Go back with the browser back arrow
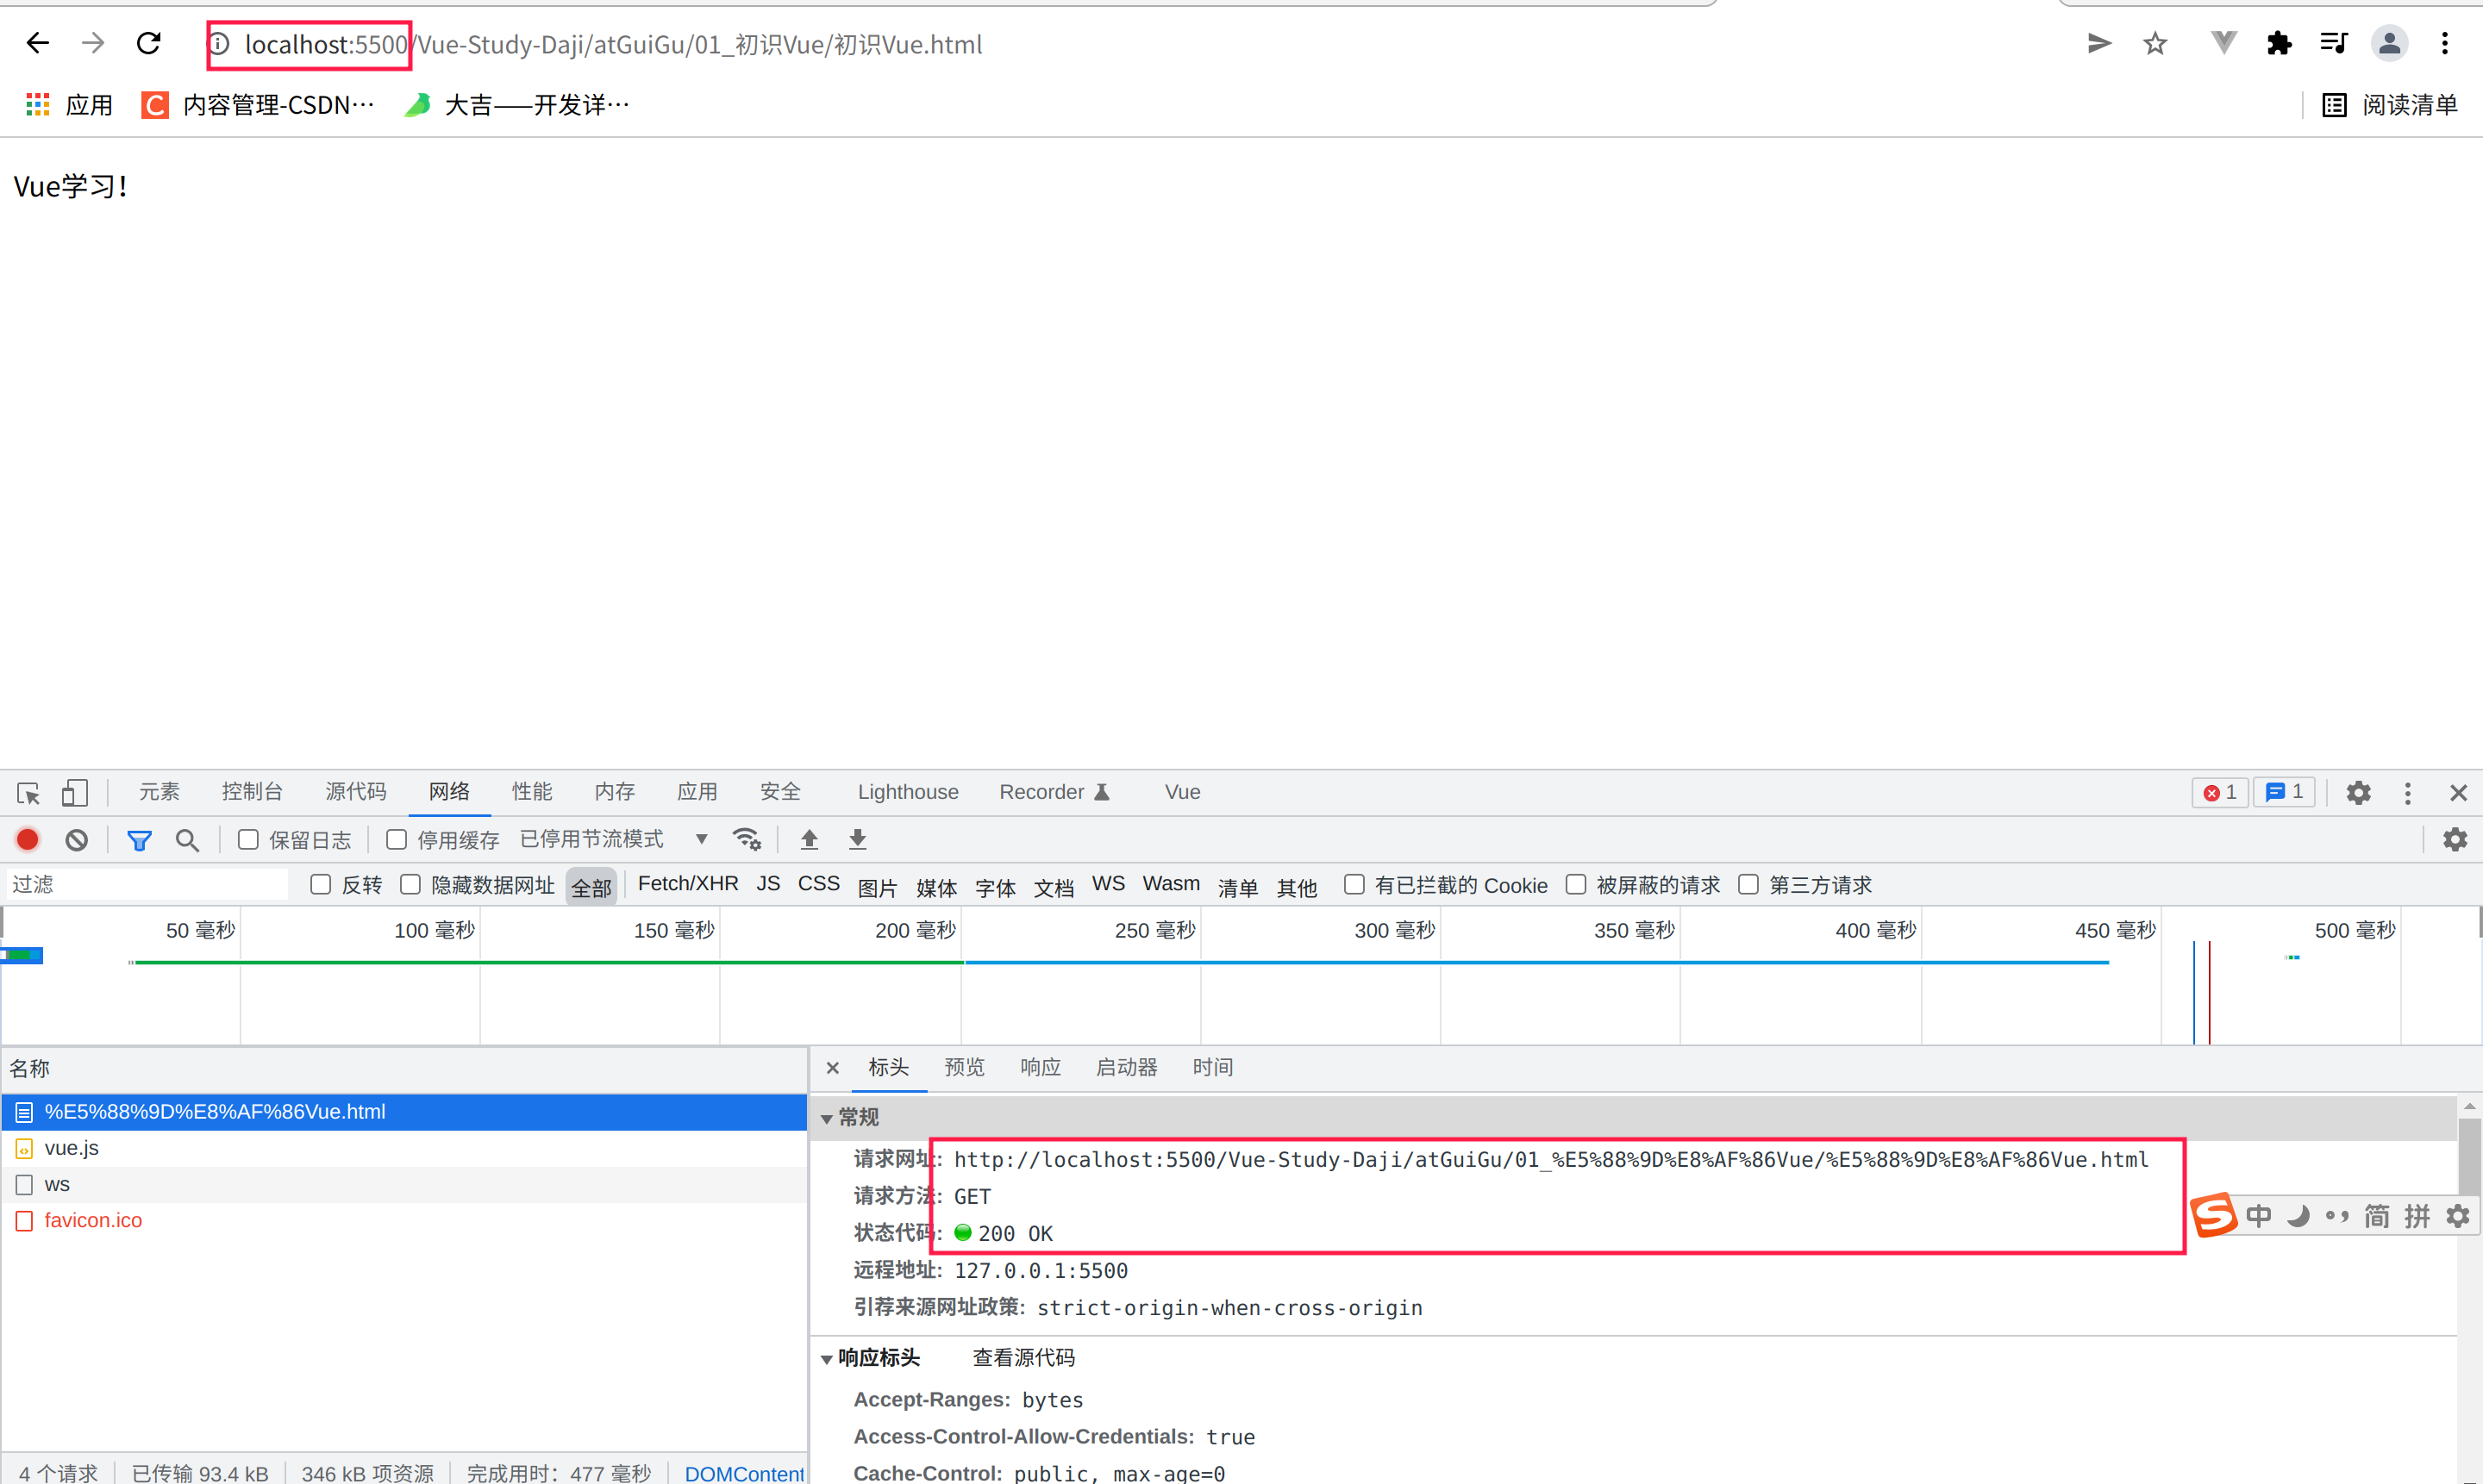The width and height of the screenshot is (2483, 1484). pyautogui.click(x=38, y=43)
